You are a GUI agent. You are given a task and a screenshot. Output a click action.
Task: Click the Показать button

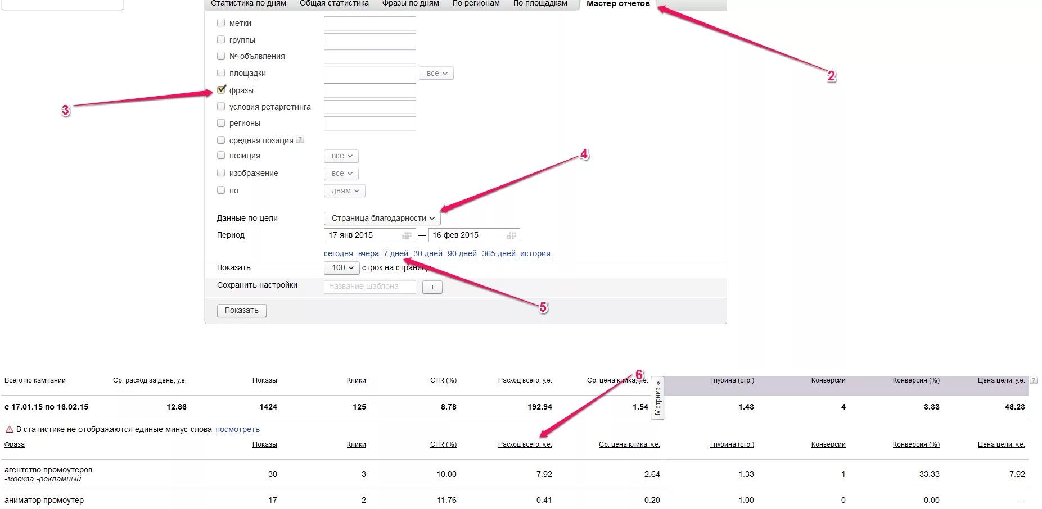coord(242,311)
